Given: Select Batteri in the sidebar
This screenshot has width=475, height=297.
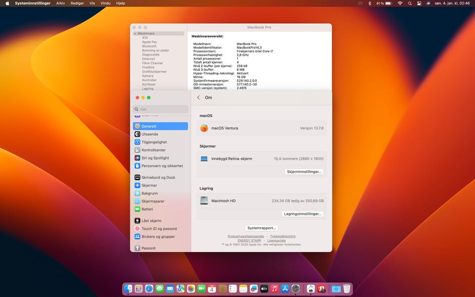Looking at the screenshot, I should (147, 209).
